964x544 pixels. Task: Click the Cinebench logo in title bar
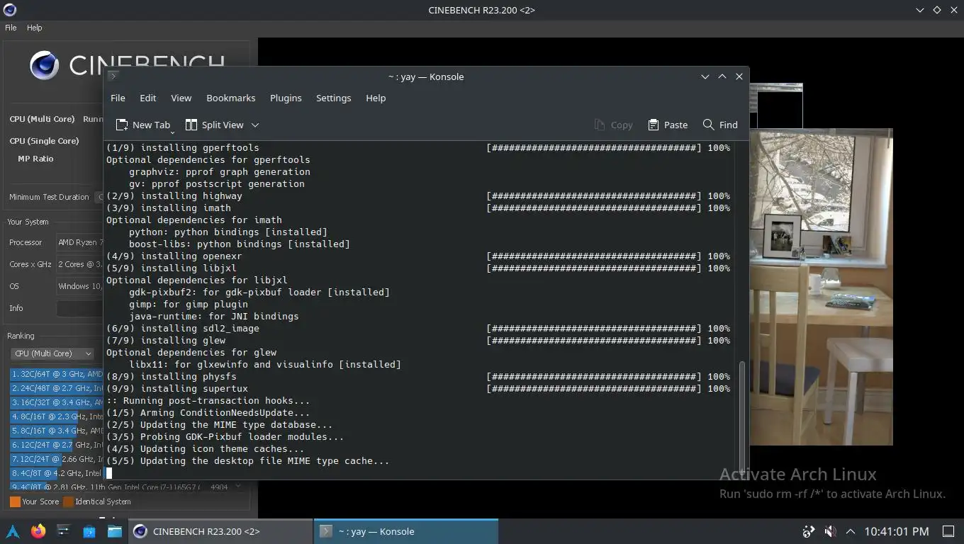(9, 9)
